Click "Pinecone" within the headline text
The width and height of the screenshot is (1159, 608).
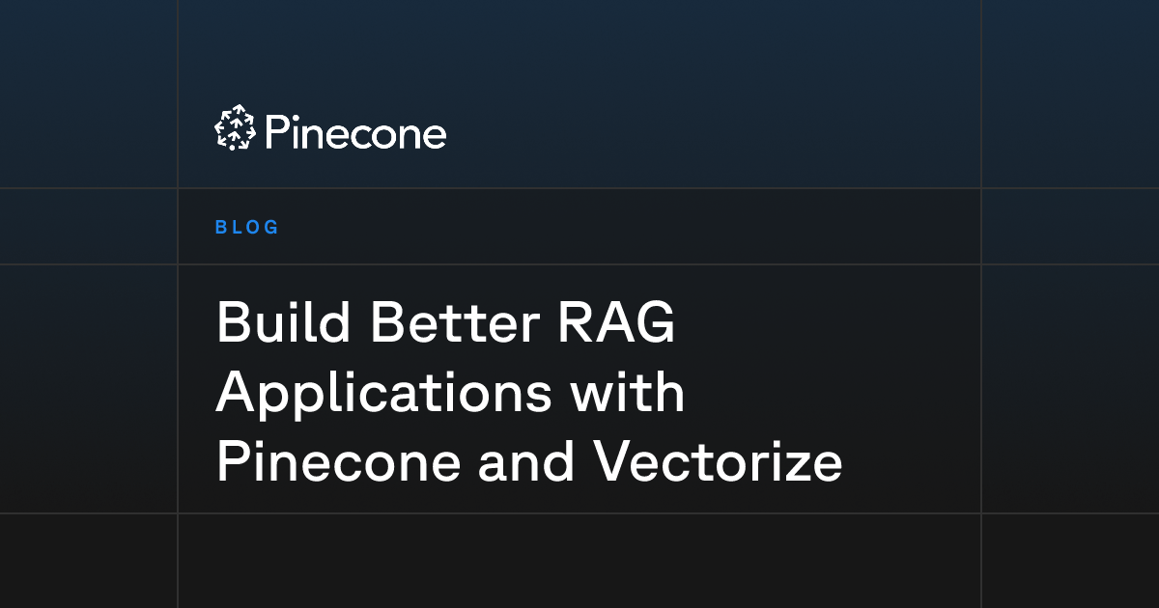338,463
